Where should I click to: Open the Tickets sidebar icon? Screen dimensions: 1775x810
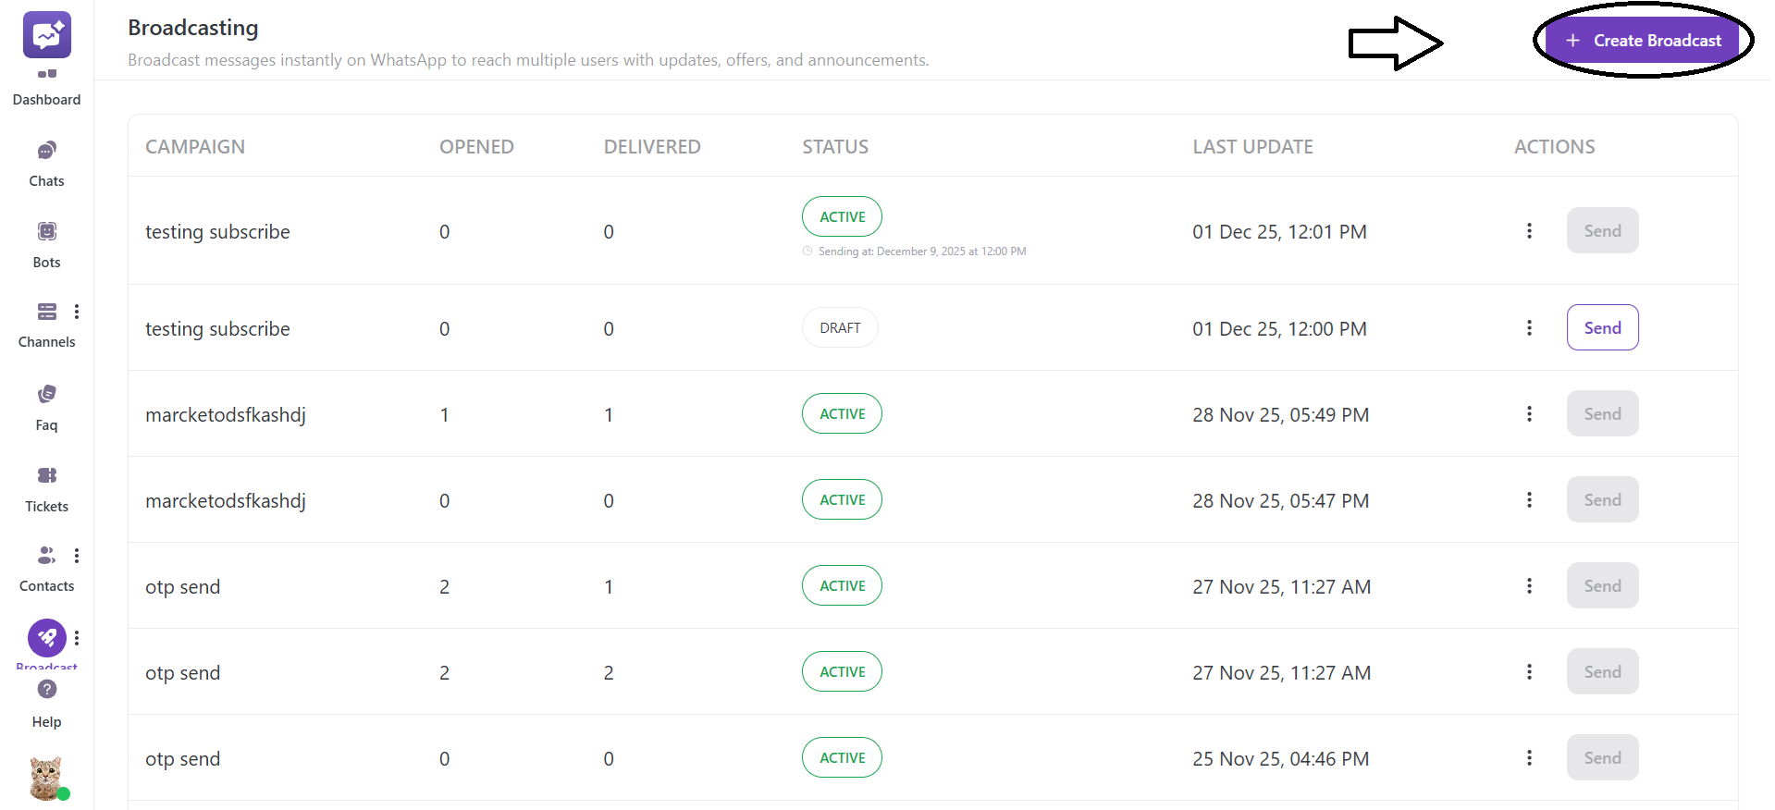(x=46, y=476)
